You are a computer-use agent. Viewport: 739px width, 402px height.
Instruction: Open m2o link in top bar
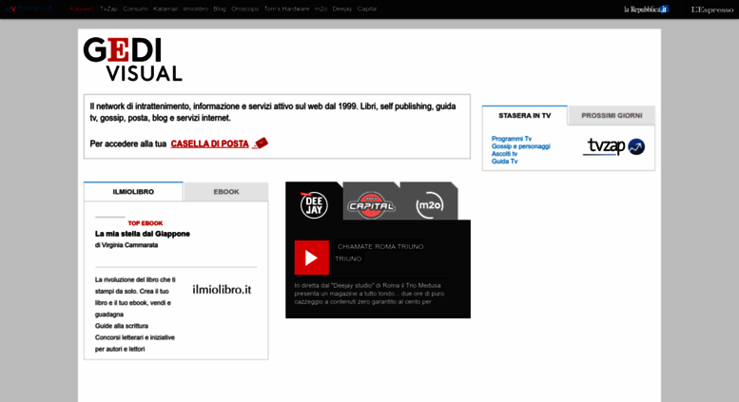click(x=321, y=9)
